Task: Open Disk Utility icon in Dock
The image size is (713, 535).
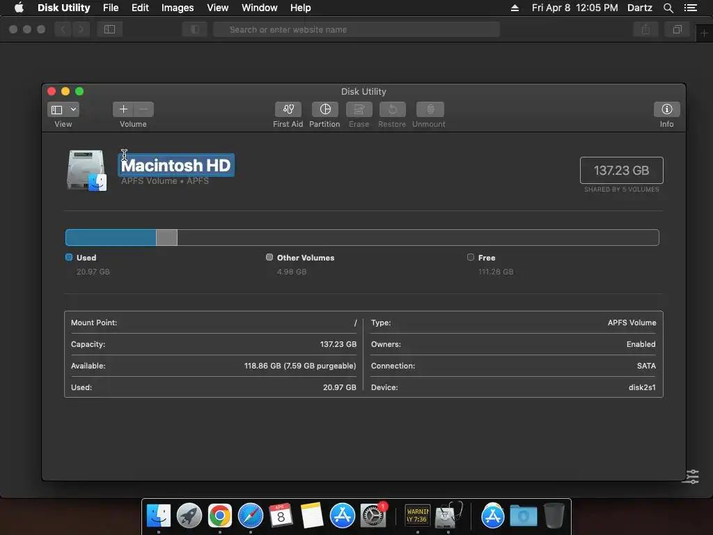Action: [x=448, y=515]
